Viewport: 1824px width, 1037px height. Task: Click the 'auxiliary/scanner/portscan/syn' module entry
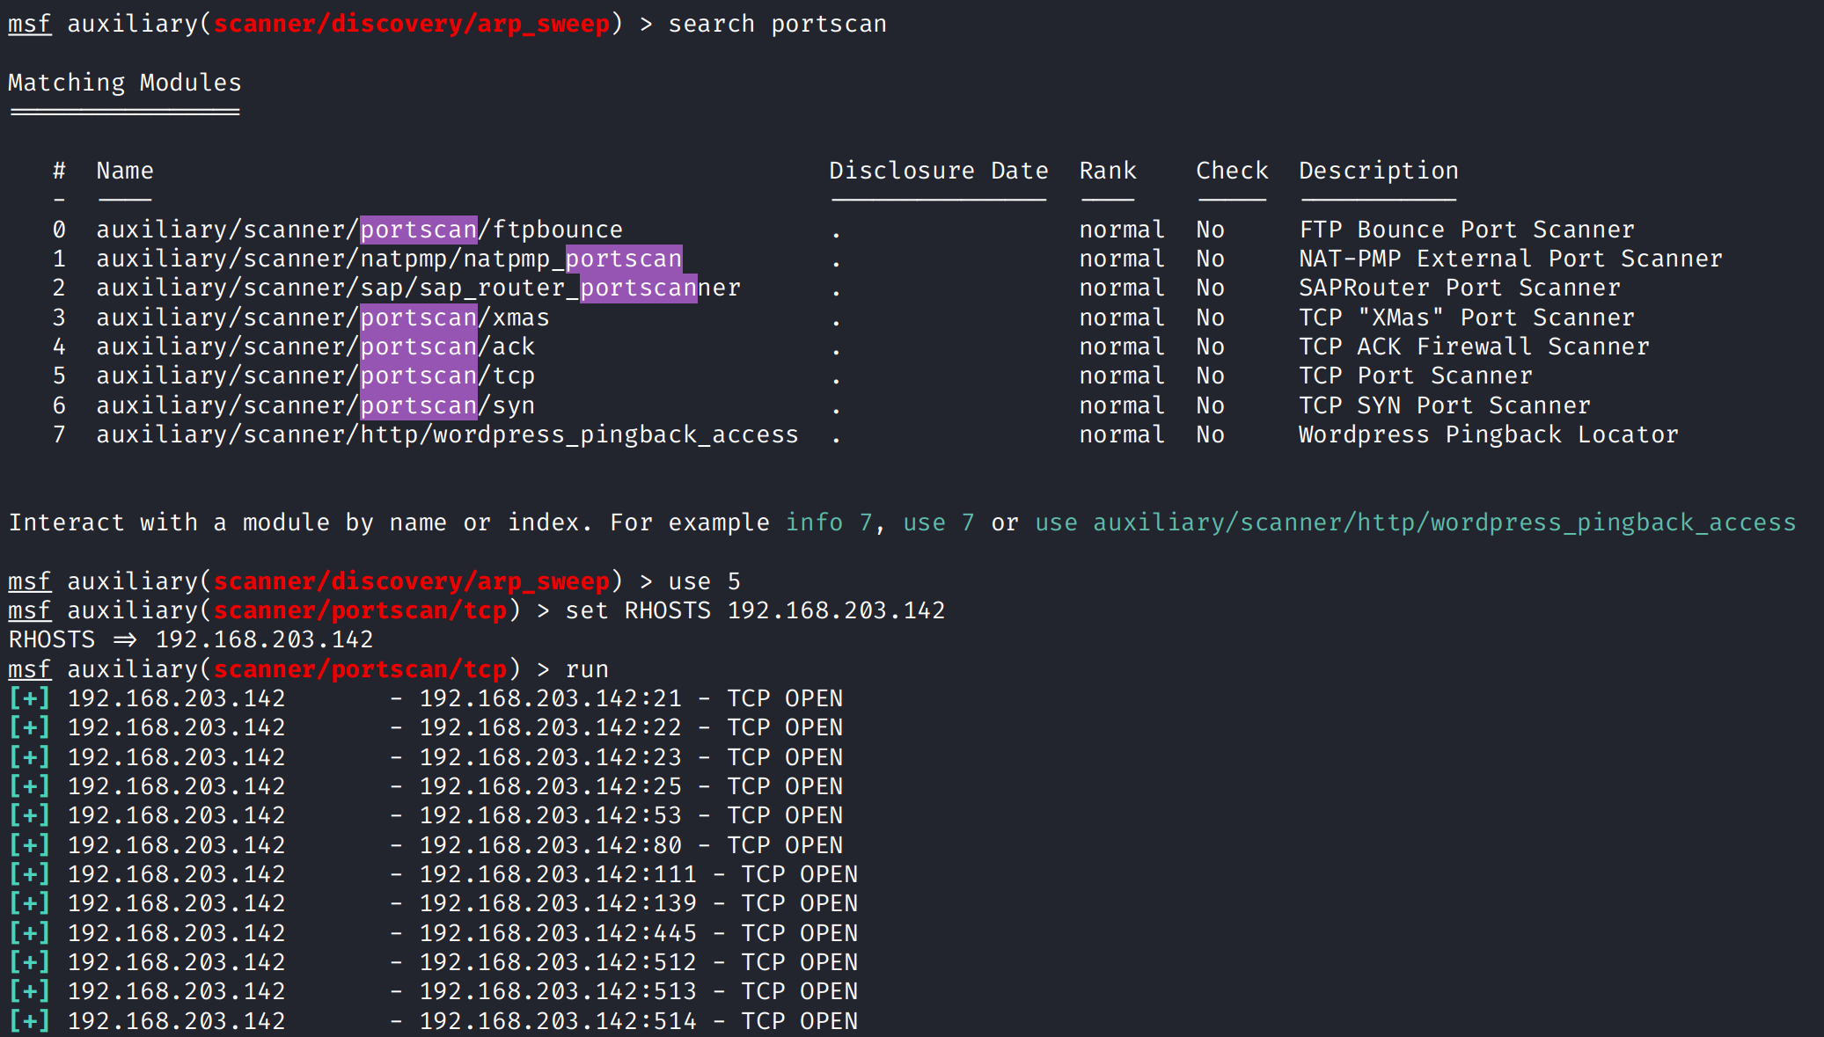pos(315,405)
